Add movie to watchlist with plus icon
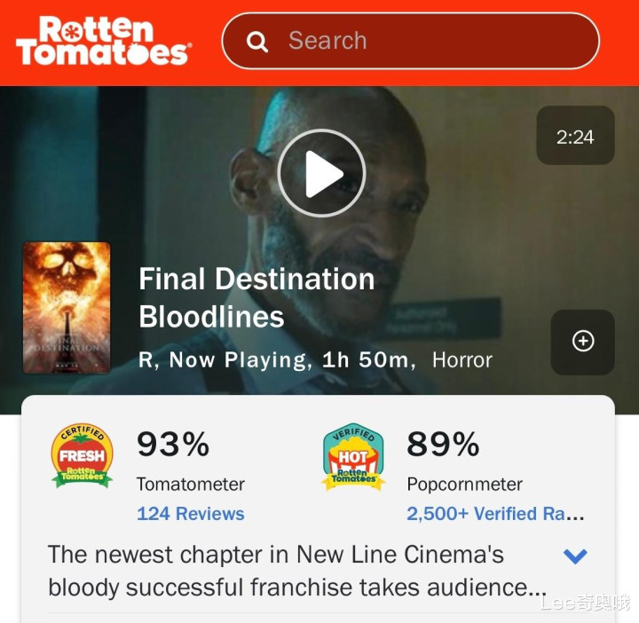 click(583, 342)
